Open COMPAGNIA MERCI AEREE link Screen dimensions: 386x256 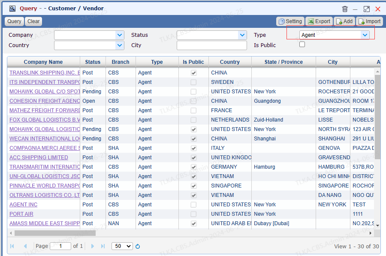tap(45, 148)
